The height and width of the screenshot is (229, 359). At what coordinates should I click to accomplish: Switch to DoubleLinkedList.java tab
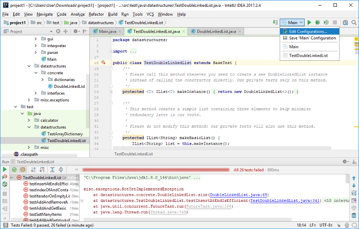[x=216, y=31]
